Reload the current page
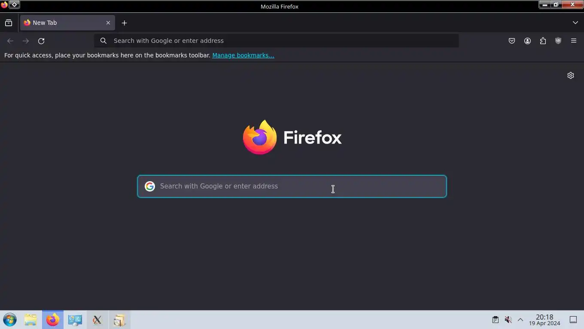Screen dimensions: 584x329 click(41, 41)
